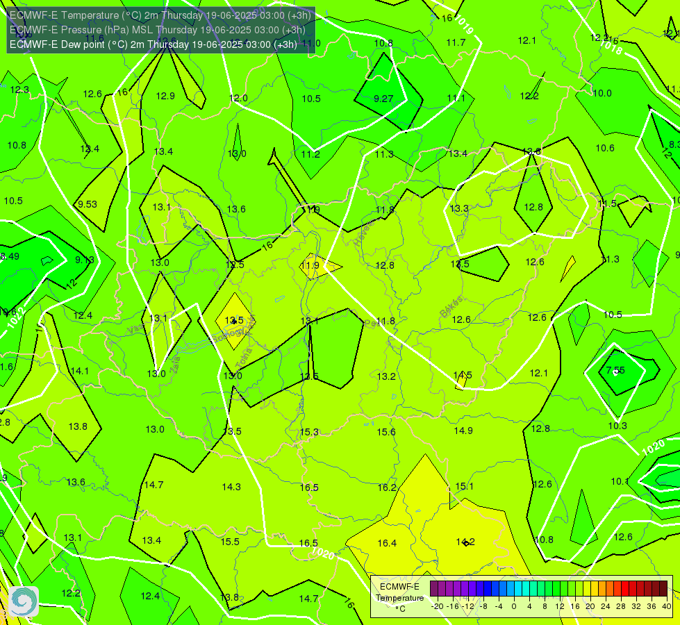Click the 14.9 temperature value
Screen dimensions: 680x625
463,431
